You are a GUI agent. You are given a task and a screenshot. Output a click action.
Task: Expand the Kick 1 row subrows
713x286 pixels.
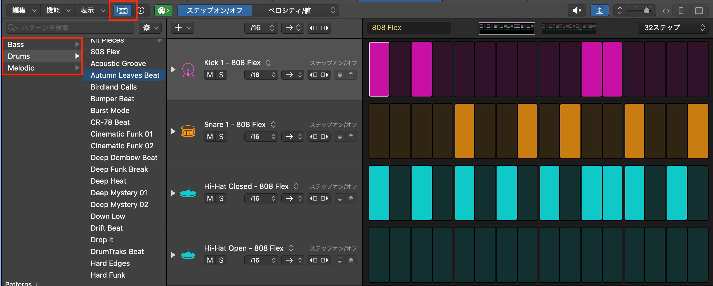(173, 69)
